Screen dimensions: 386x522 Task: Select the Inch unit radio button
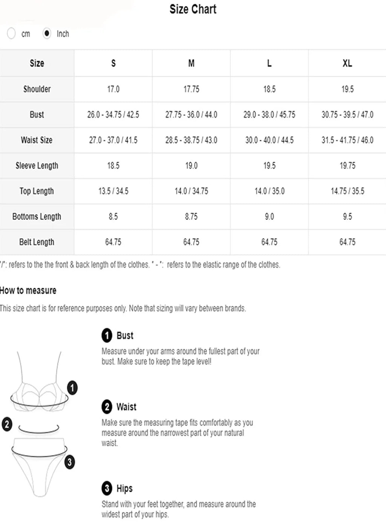point(47,34)
